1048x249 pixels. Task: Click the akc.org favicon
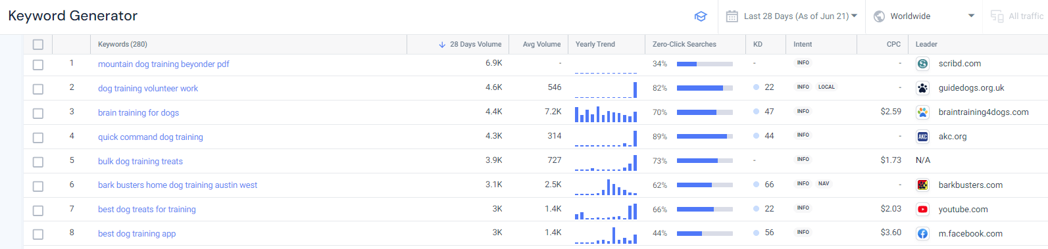922,137
